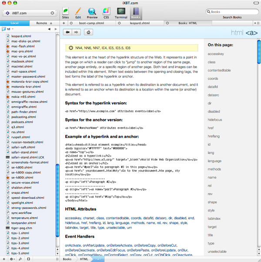Navigate forward in file browser path
The image size is (261, 262).
56,29
